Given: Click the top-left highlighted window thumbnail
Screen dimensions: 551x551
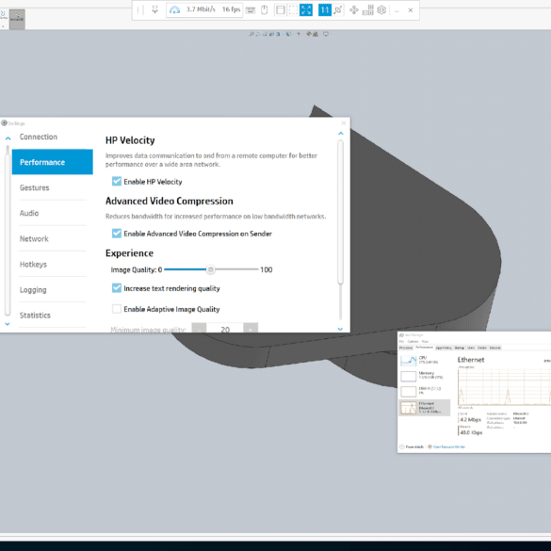Looking at the screenshot, I should click(x=17, y=19).
